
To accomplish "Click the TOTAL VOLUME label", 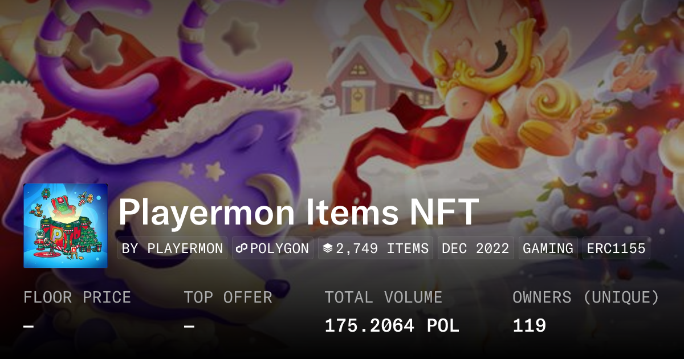I will [383, 297].
